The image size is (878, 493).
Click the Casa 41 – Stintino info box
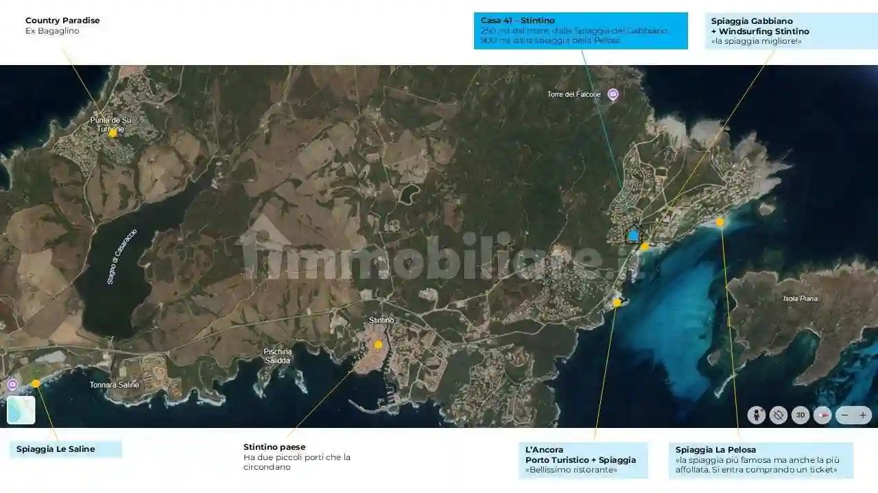pos(580,31)
